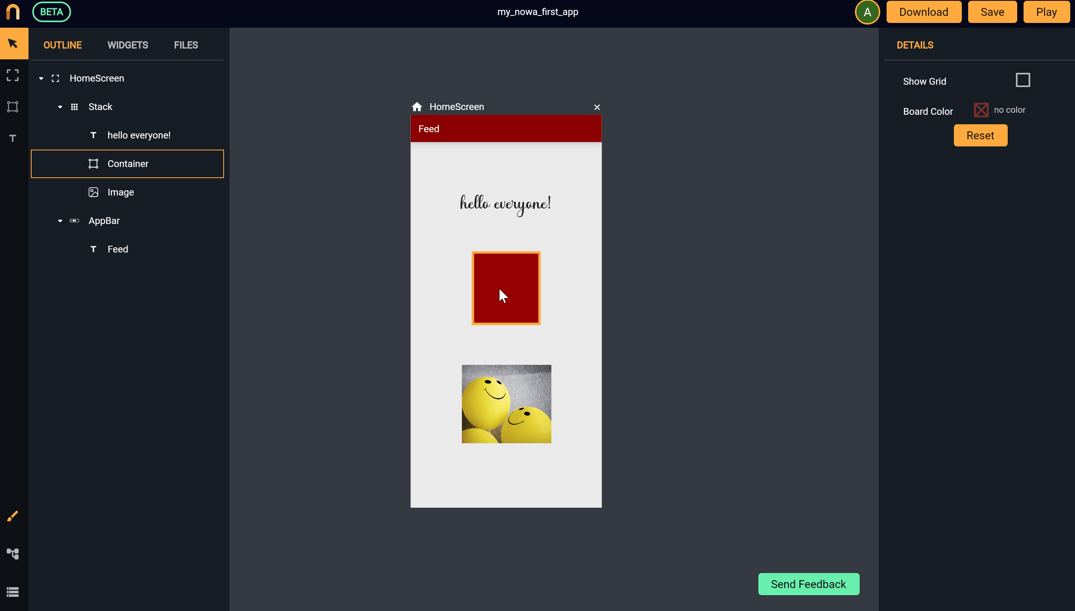This screenshot has height=611, width=1075.
Task: Click the home icon beside HomeScreen title
Action: point(417,106)
